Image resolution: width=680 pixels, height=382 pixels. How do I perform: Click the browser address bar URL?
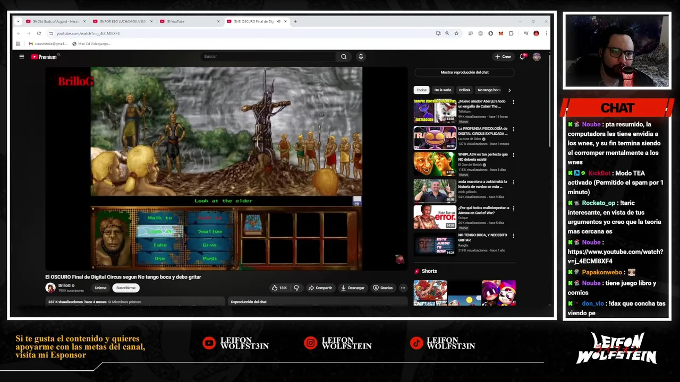point(88,33)
